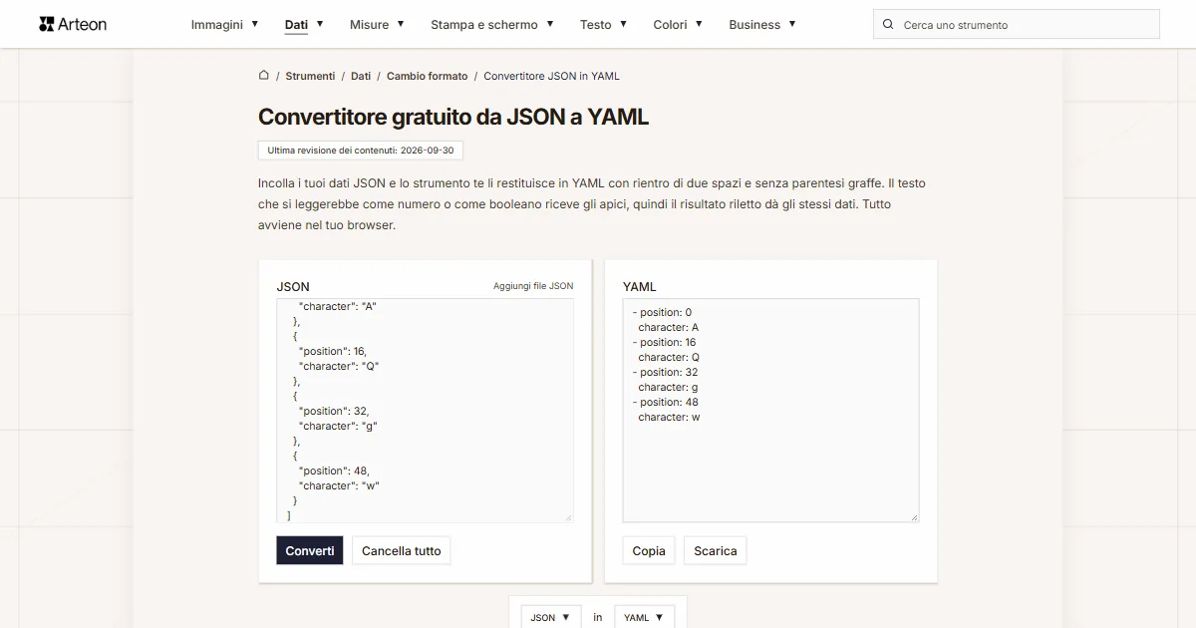Open the Immagini menu

[224, 24]
